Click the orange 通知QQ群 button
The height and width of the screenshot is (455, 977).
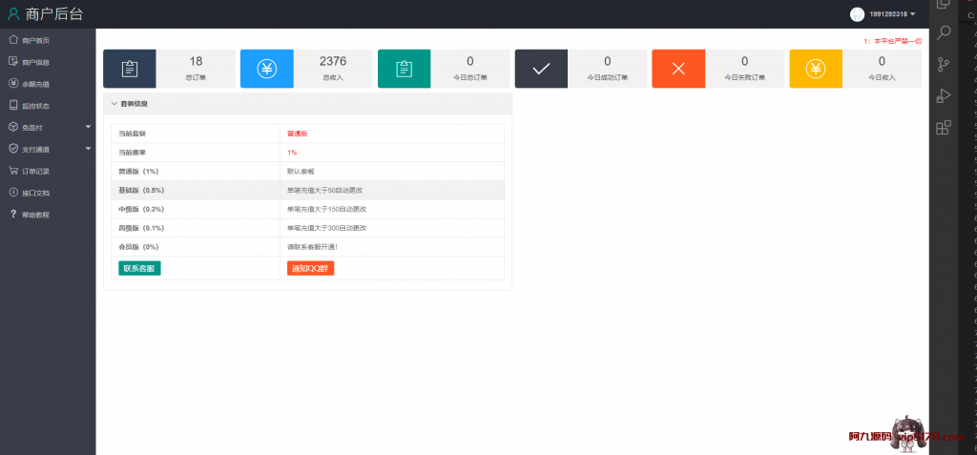click(310, 268)
